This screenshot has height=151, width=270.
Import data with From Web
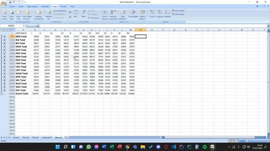(x=11, y=15)
